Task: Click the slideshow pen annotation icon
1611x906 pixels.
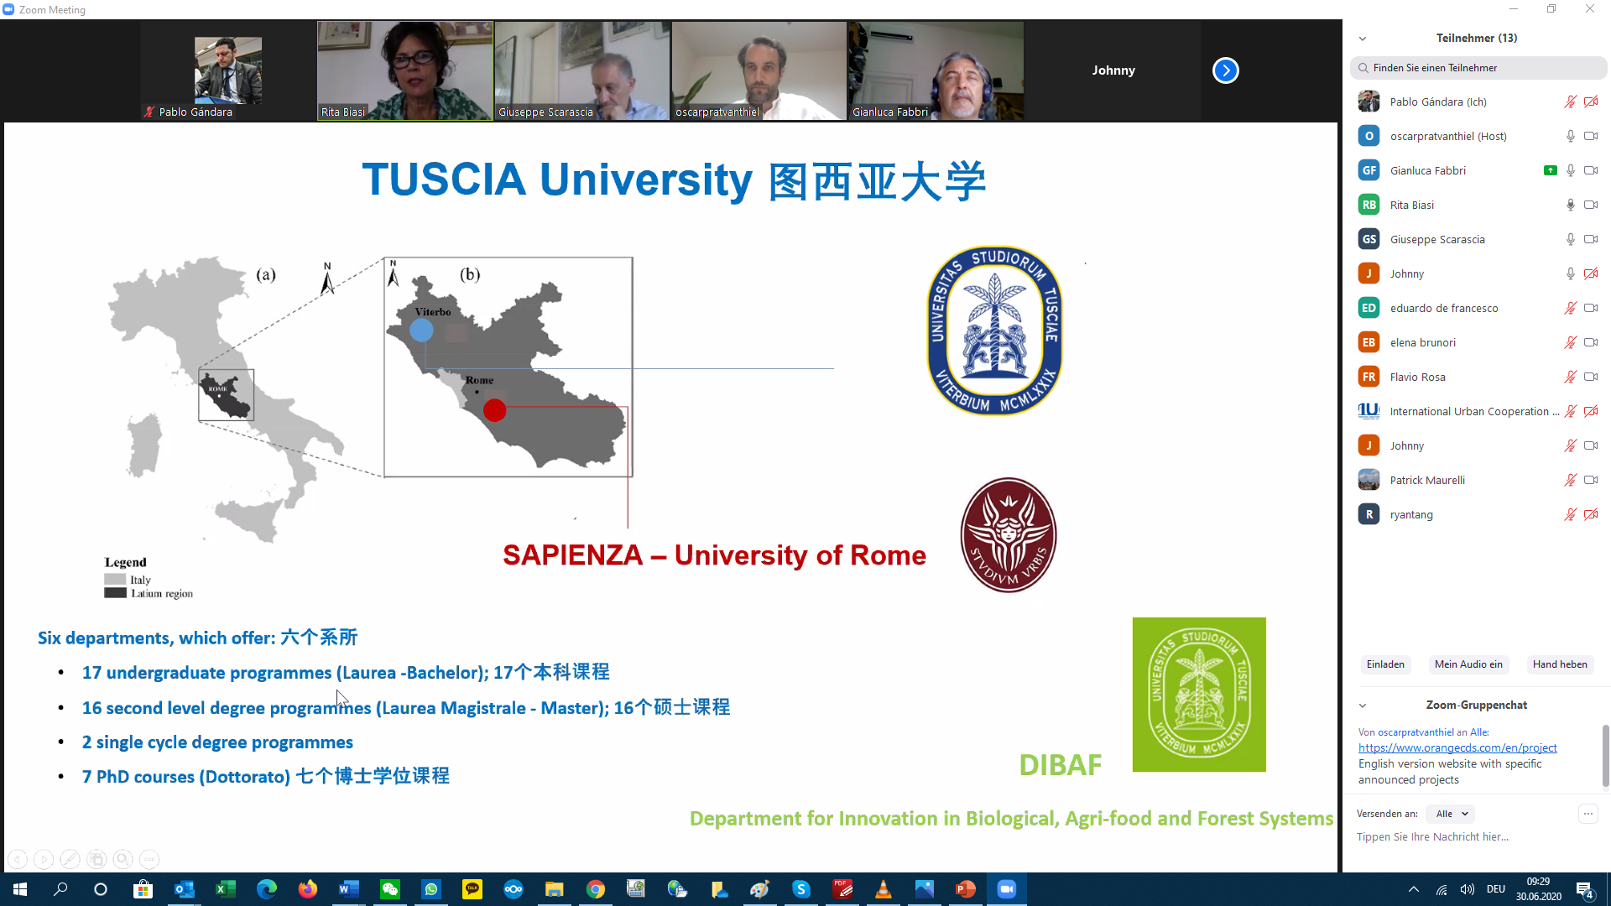Action: (x=70, y=859)
